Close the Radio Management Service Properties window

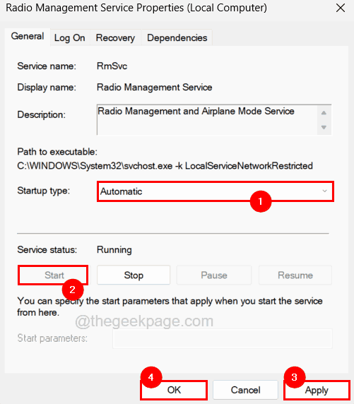(x=341, y=8)
